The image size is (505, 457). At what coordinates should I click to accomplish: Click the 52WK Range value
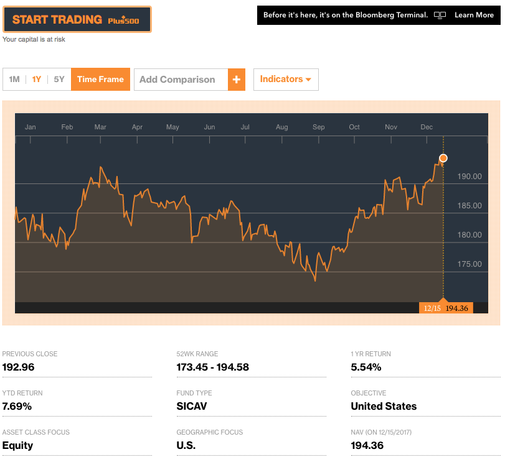coord(212,367)
